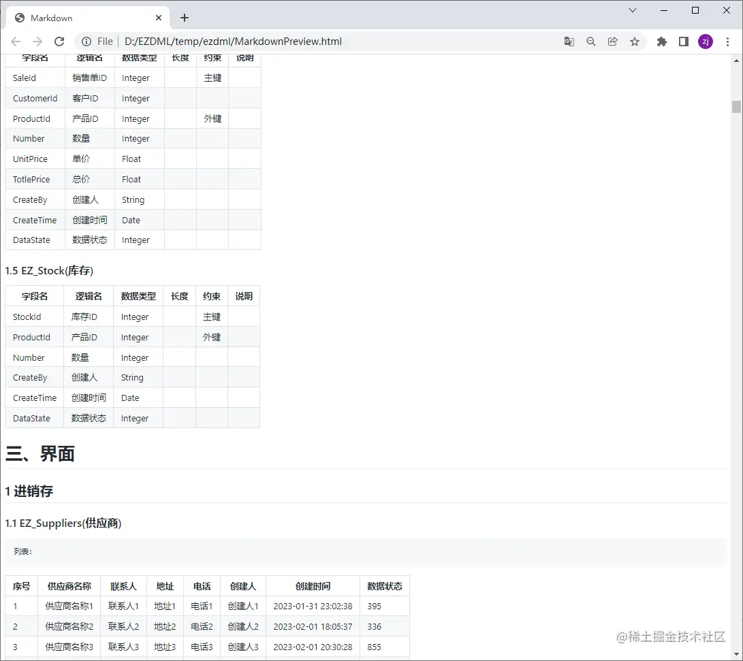Click the 创建人2 cell

point(243,626)
